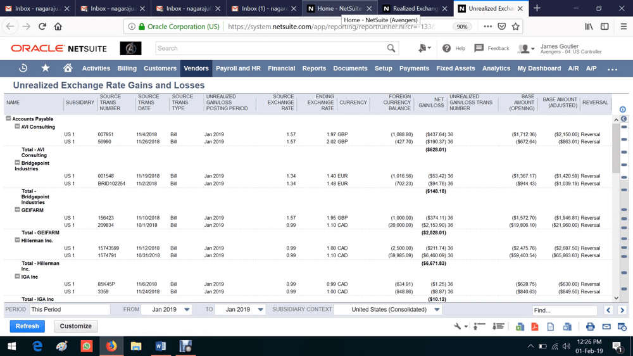This screenshot has height=356, width=633.
Task: Open the Fixed Assets menu
Action: click(x=455, y=68)
